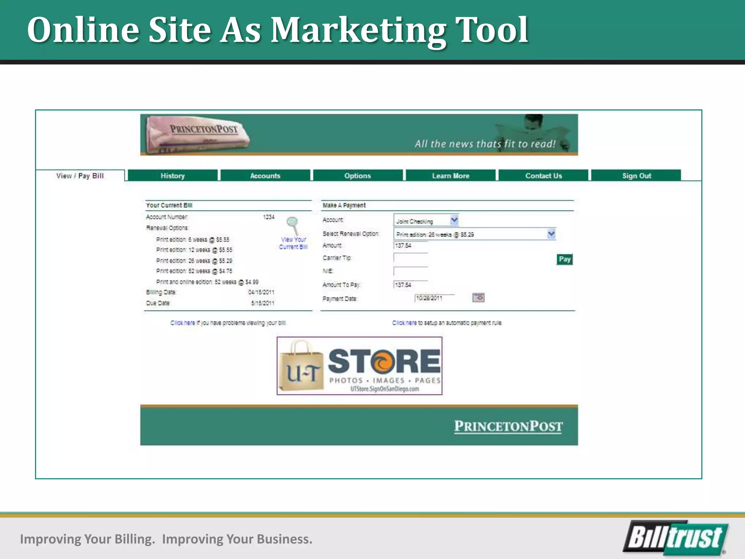Viewport: 745px width, 559px height.
Task: Click the Make A Payment heading
Action: [344, 205]
